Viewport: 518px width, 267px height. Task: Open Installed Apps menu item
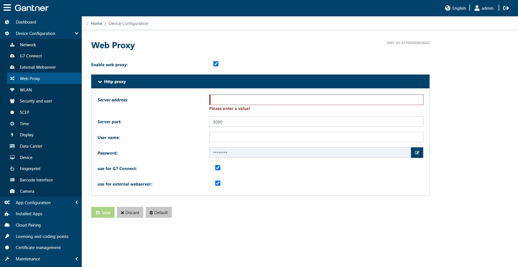41,214
